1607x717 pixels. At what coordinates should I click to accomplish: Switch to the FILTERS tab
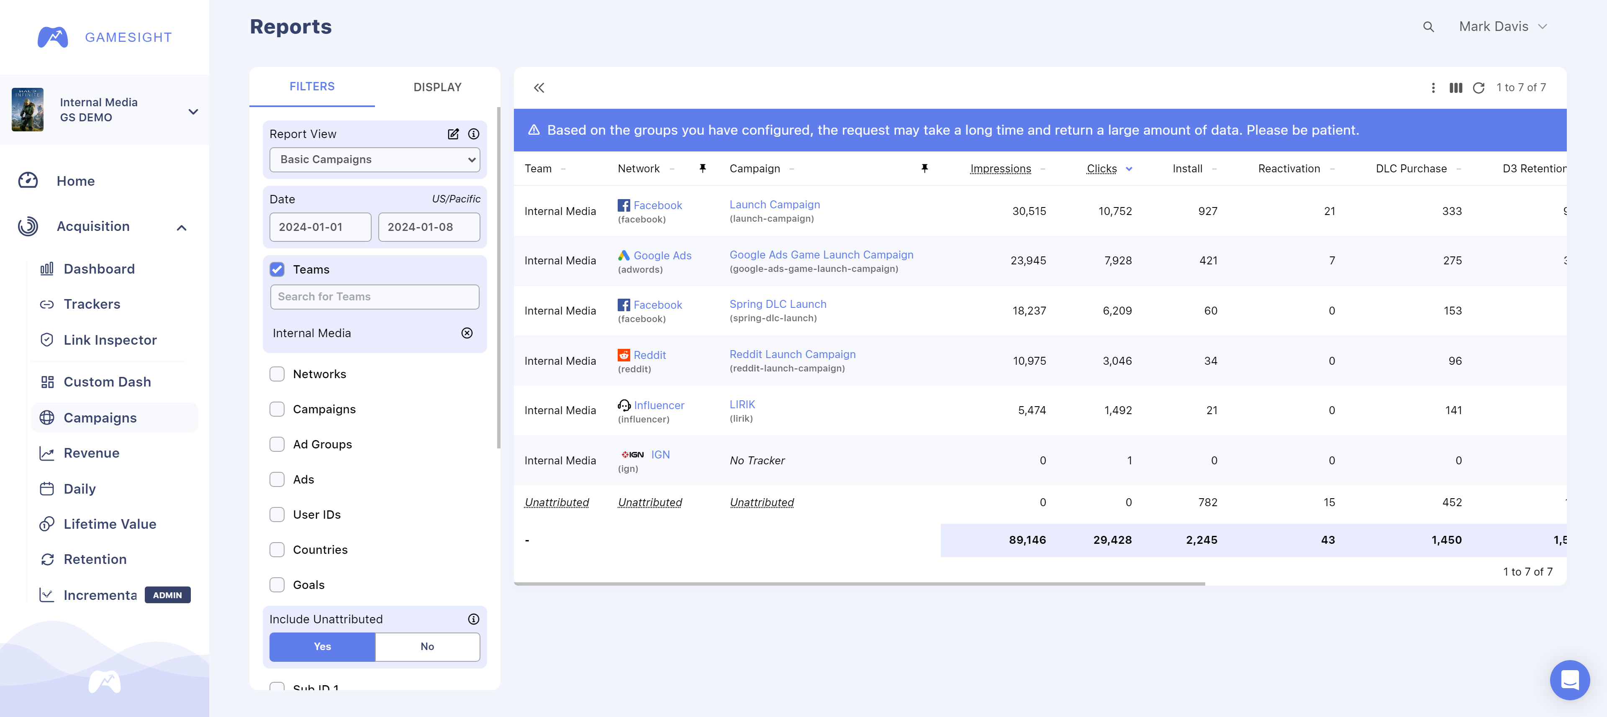pyautogui.click(x=312, y=87)
